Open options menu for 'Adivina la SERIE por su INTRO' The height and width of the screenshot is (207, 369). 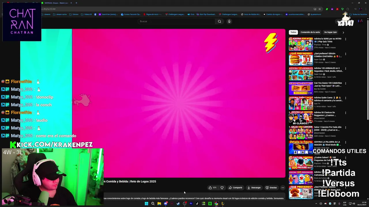pyautogui.click(x=345, y=39)
